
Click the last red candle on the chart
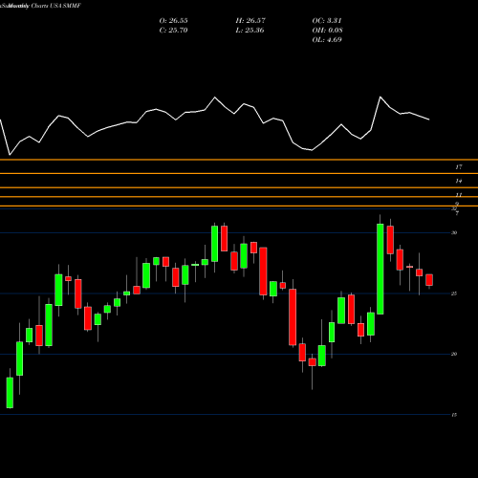tap(429, 280)
